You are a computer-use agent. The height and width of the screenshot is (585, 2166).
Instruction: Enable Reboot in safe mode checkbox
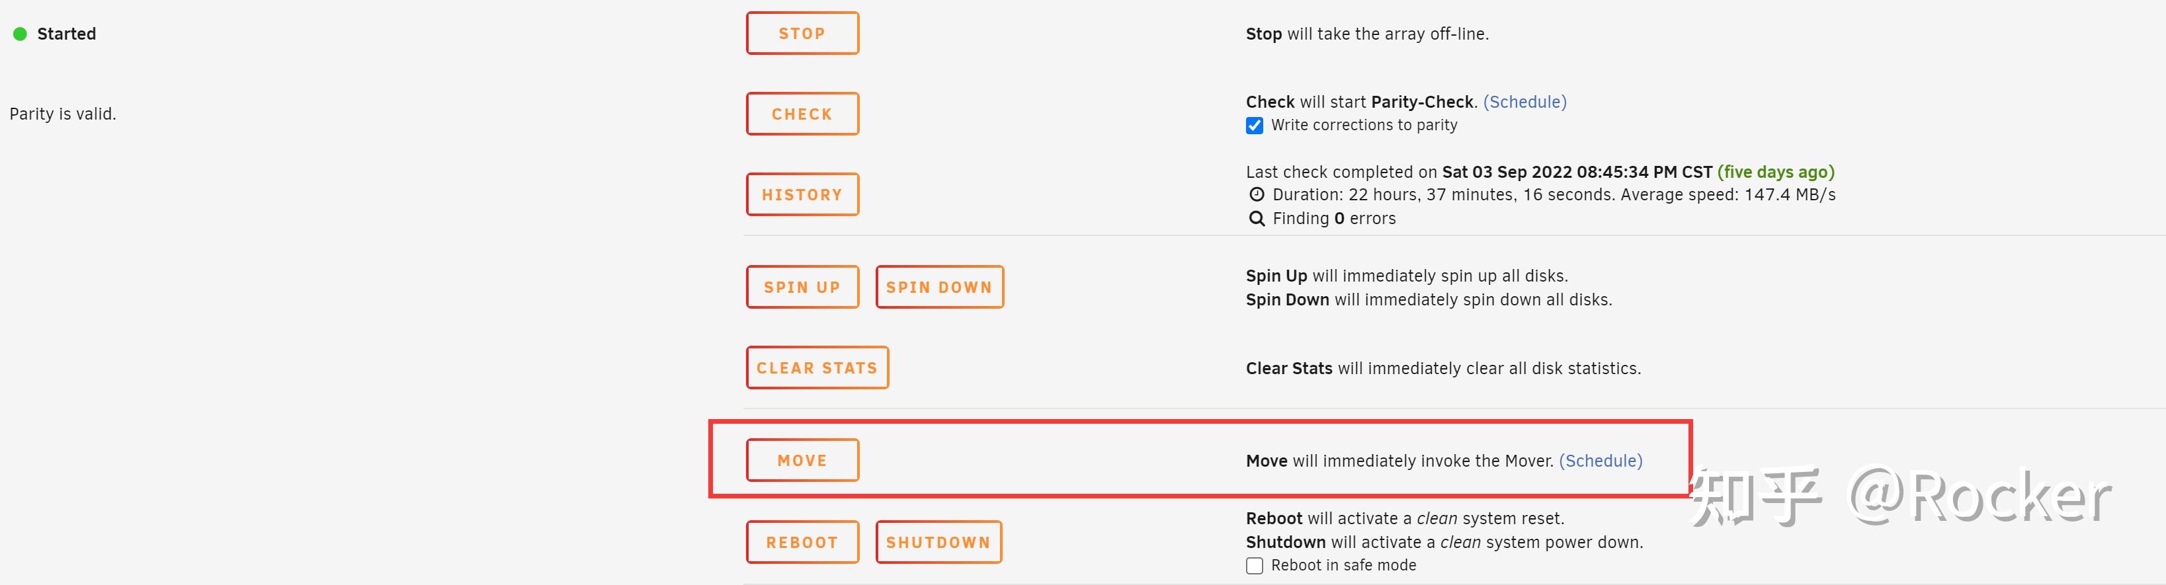coord(1255,566)
